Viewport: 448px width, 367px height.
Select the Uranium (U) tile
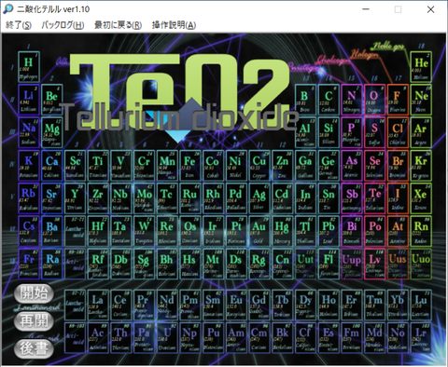point(167,338)
